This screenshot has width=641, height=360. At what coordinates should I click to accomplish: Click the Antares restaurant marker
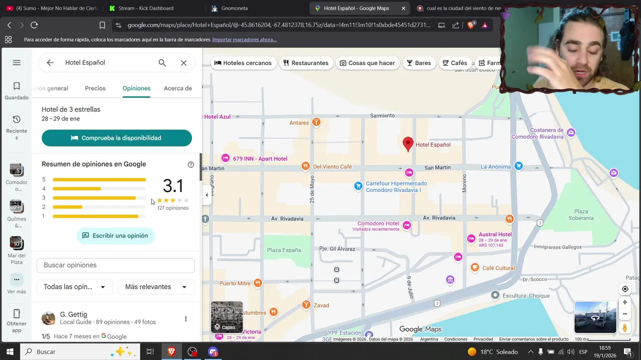(316, 122)
